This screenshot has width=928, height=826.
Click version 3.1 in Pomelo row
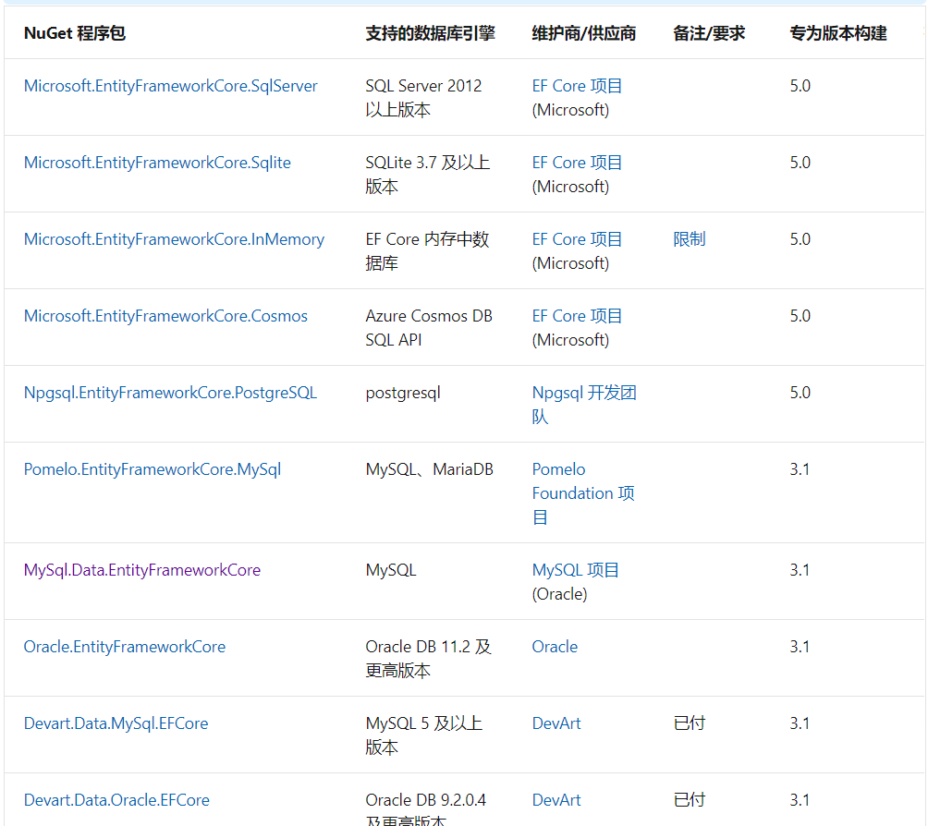pos(800,469)
